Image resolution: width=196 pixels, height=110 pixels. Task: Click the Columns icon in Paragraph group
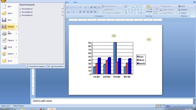[x=96, y=12]
